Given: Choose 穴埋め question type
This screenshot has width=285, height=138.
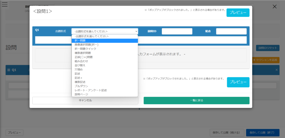Looking at the screenshot, I should point(79,69).
